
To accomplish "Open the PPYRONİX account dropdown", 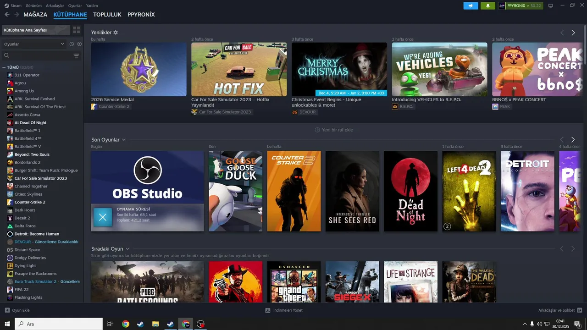I will [521, 5].
